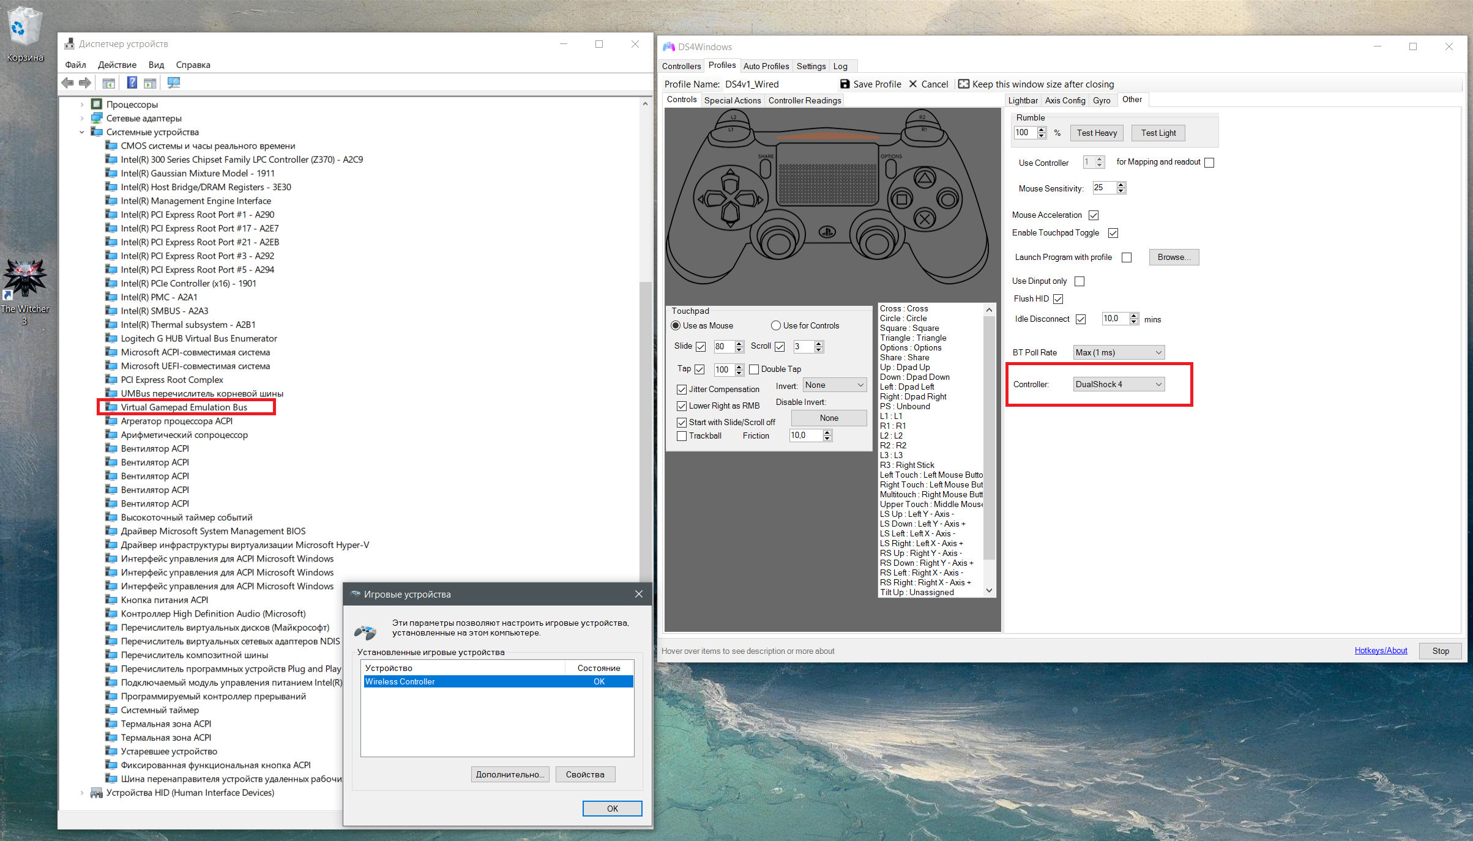This screenshot has height=841, width=1473.
Task: Click the PS button on controller diagram
Action: [827, 232]
